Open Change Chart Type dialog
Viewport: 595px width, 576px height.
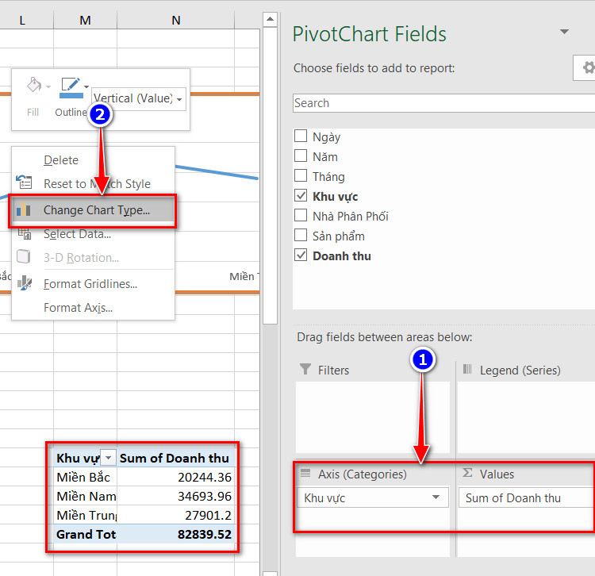[93, 210]
